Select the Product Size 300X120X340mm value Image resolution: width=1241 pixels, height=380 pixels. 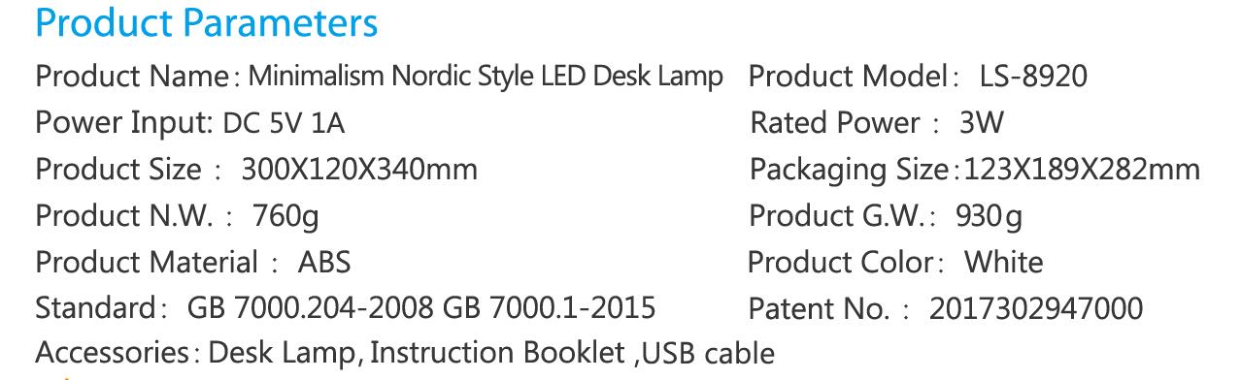pyautogui.click(x=359, y=170)
